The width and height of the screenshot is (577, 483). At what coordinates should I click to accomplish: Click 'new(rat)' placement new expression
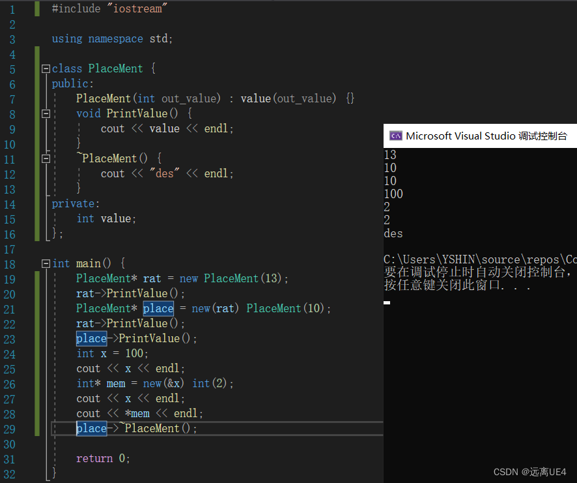pos(216,308)
